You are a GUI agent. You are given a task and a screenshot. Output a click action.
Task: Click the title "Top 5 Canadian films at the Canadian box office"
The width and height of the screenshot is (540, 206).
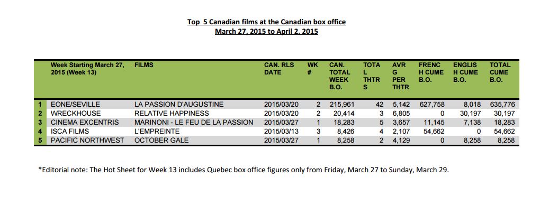tap(266, 22)
